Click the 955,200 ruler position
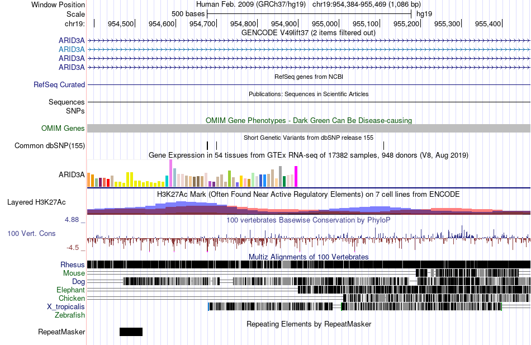 406,23
